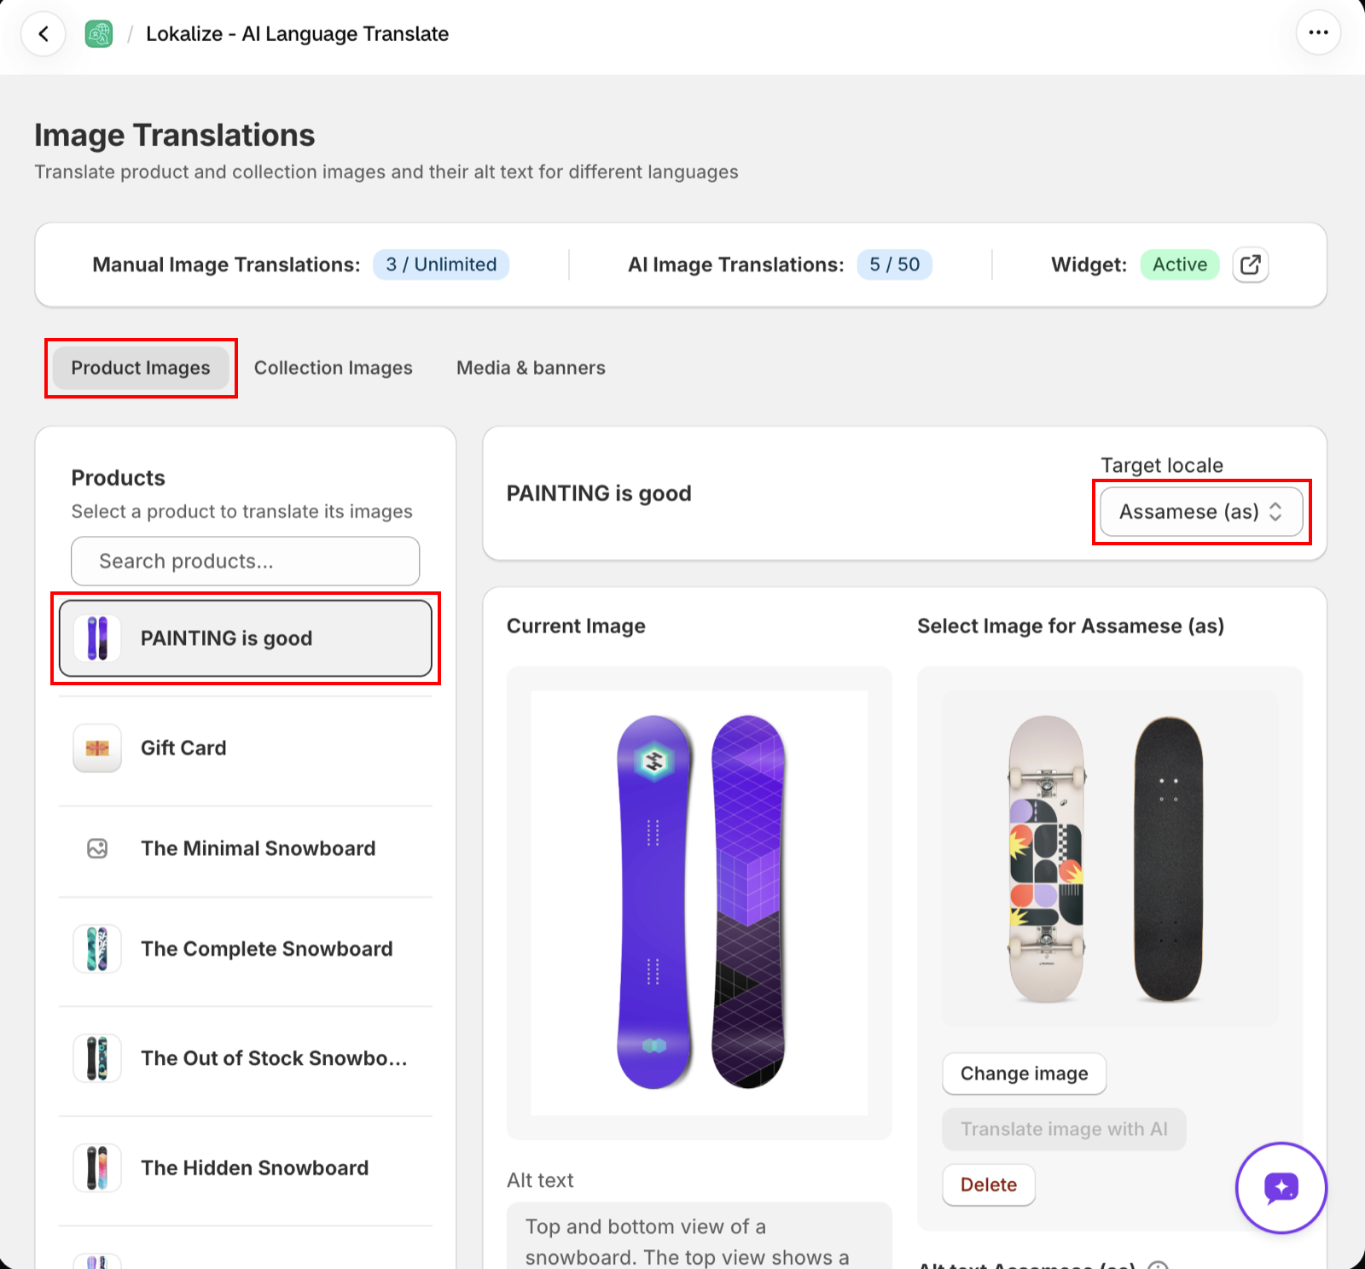1365x1269 pixels.
Task: Select The Hidden Snowboard product
Action: 246,1167
